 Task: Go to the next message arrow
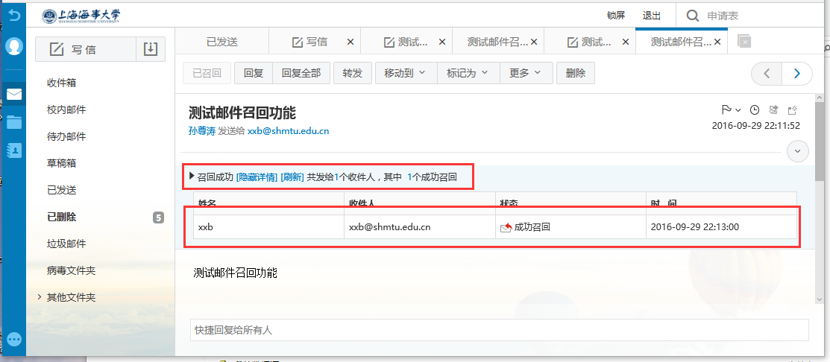(x=797, y=73)
